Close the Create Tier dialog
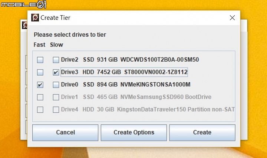 click(232, 18)
